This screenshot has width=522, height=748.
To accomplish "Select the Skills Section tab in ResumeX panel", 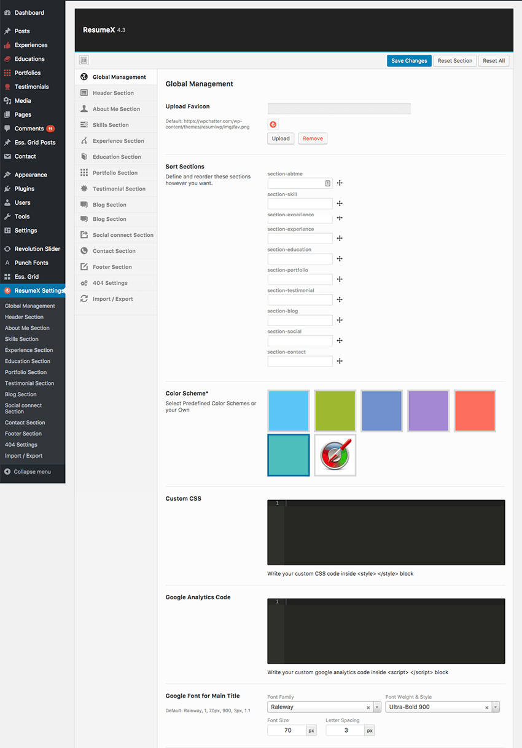I will pos(116,125).
